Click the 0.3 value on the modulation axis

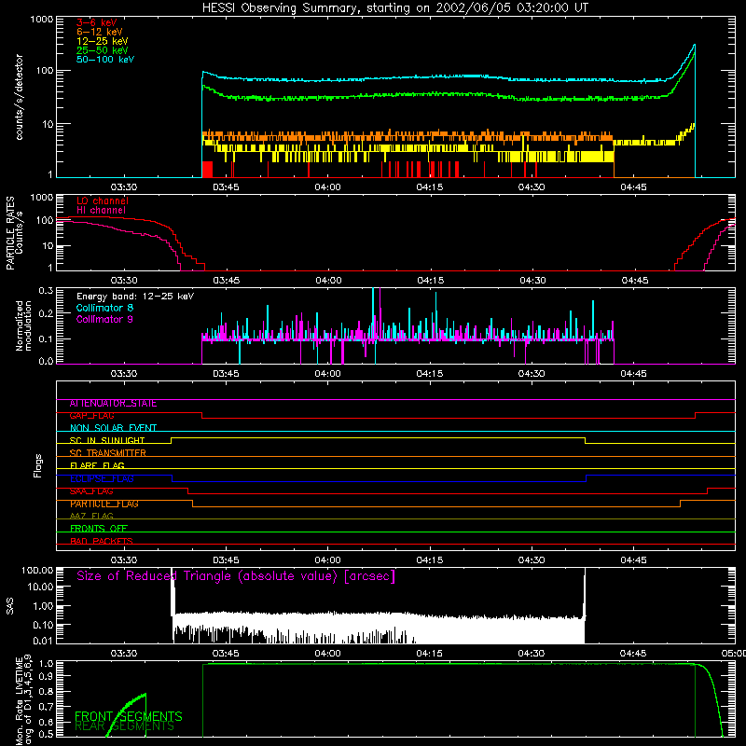[x=46, y=291]
